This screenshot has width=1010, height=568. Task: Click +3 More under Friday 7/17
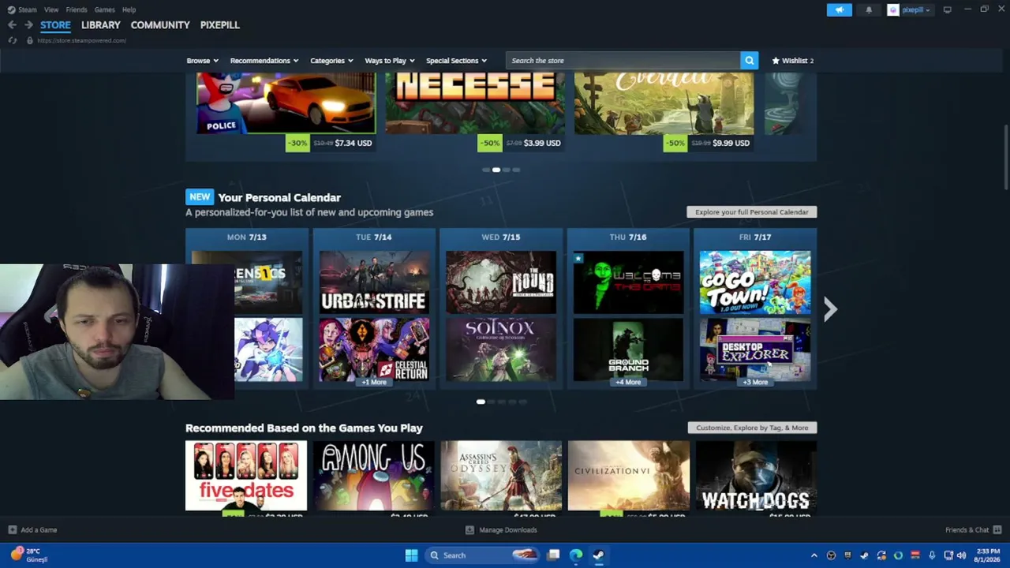(x=755, y=383)
